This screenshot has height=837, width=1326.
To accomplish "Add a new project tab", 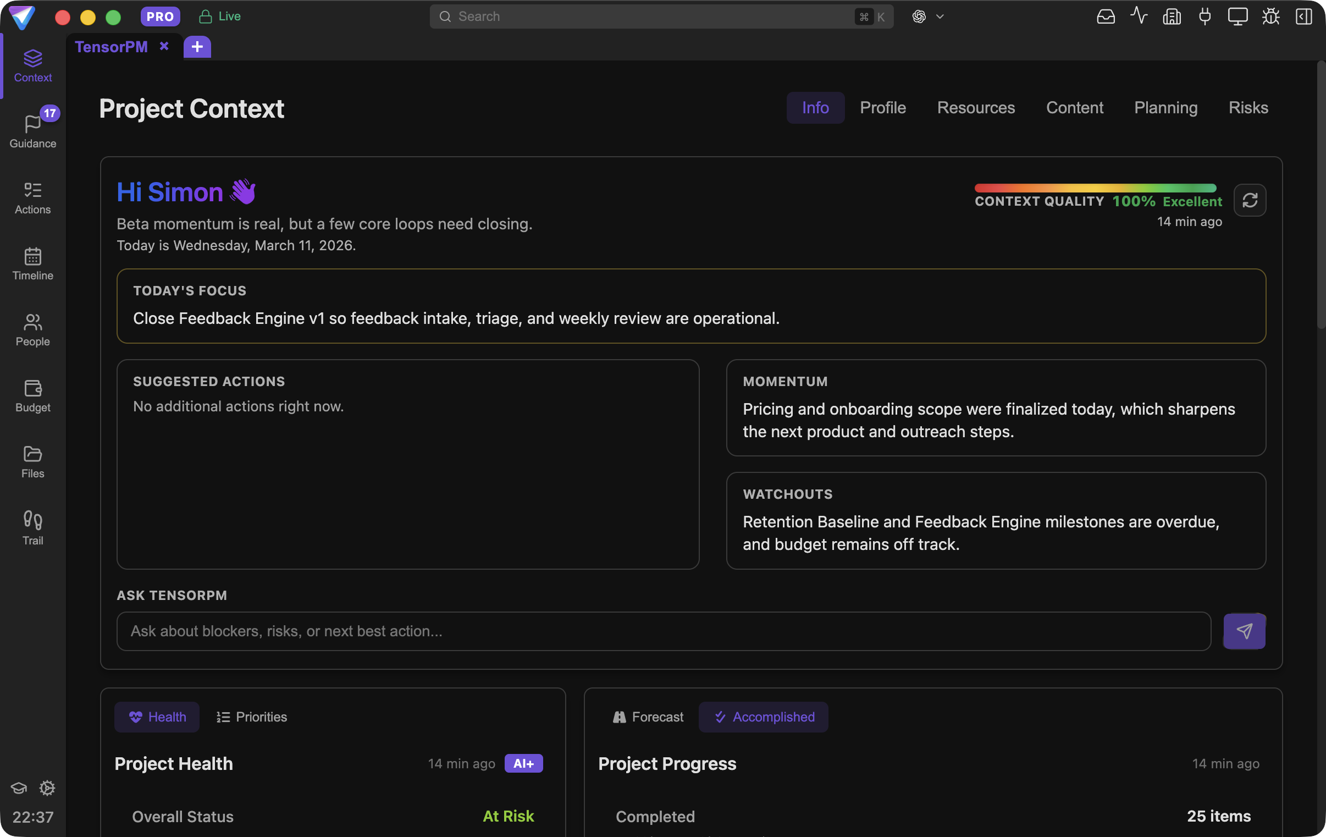I will (x=197, y=47).
